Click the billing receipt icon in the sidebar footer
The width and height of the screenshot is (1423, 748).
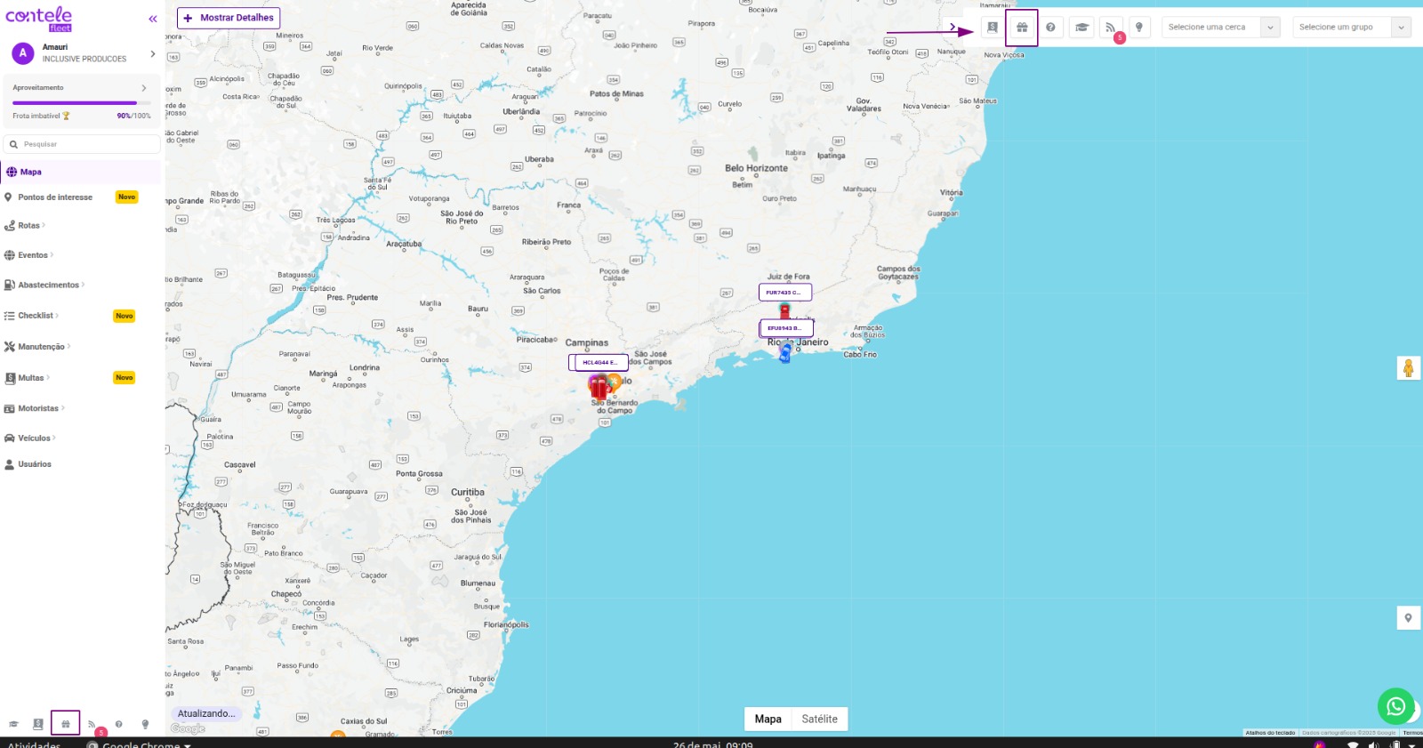click(38, 724)
